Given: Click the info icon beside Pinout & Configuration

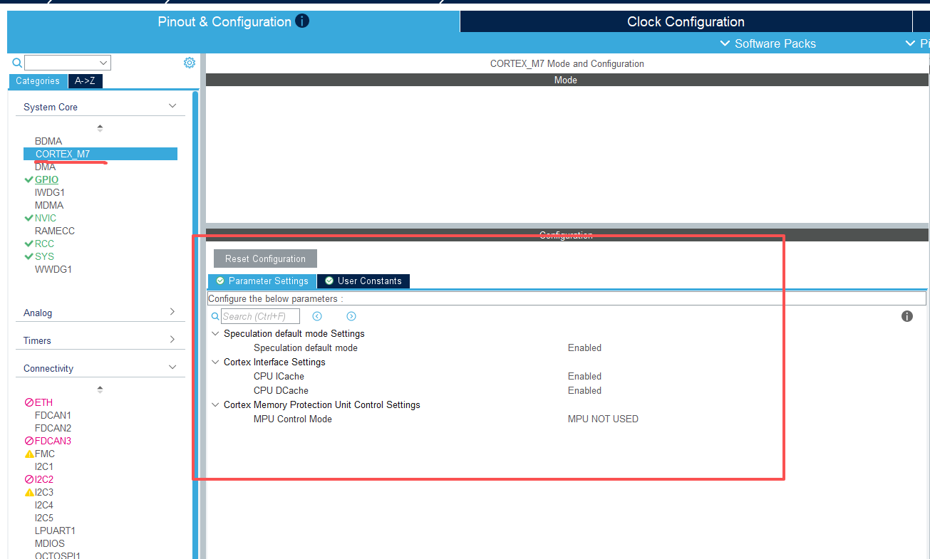Looking at the screenshot, I should 302,21.
